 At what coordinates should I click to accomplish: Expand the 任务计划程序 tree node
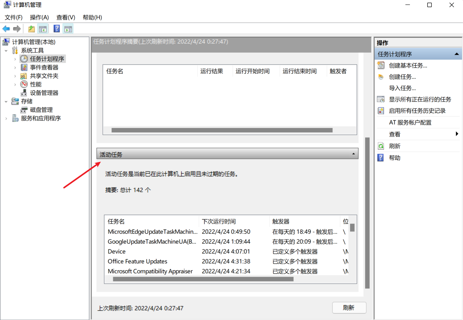point(15,59)
